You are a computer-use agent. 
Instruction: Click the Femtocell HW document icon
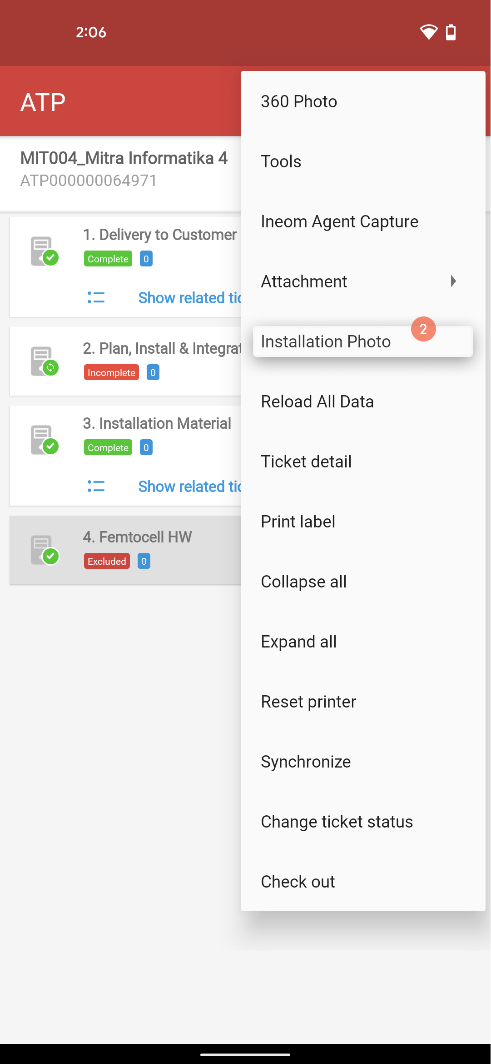44,550
